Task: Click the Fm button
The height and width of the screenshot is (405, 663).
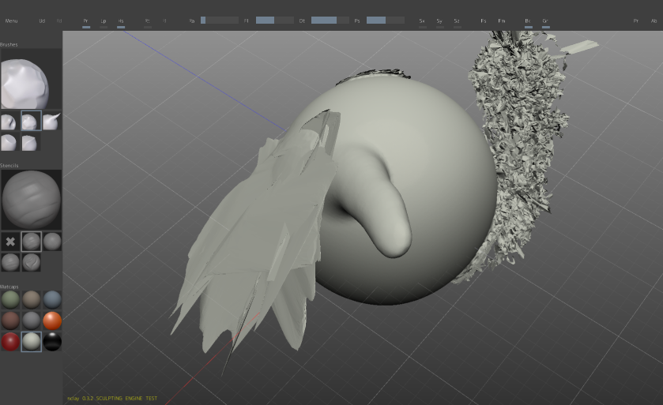Action: coord(502,21)
